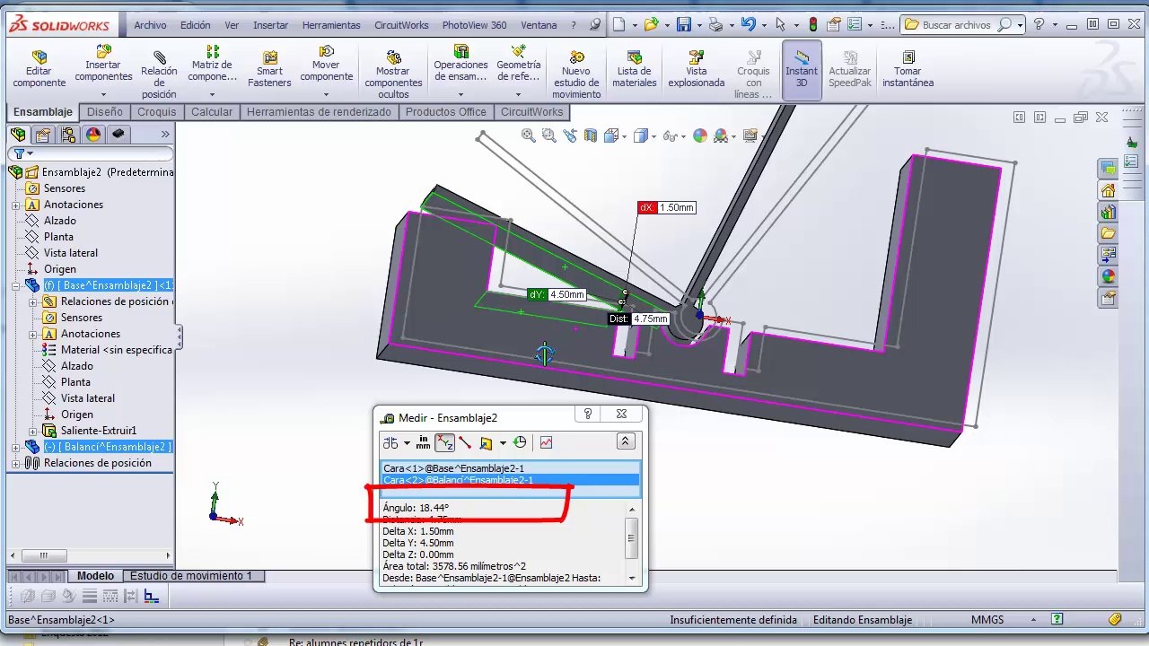Select Material <sin especificar> tree item
This screenshot has width=1149, height=646.
[108, 350]
